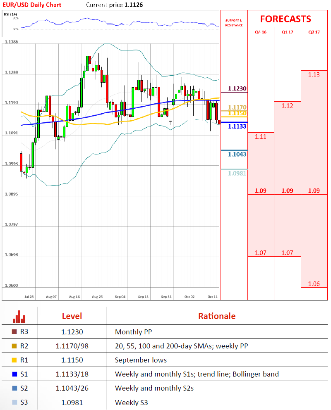Image resolution: width=331 pixels, height=410 pixels.
Task: Click the Q1 17 forecast column header
Action: pos(287,32)
